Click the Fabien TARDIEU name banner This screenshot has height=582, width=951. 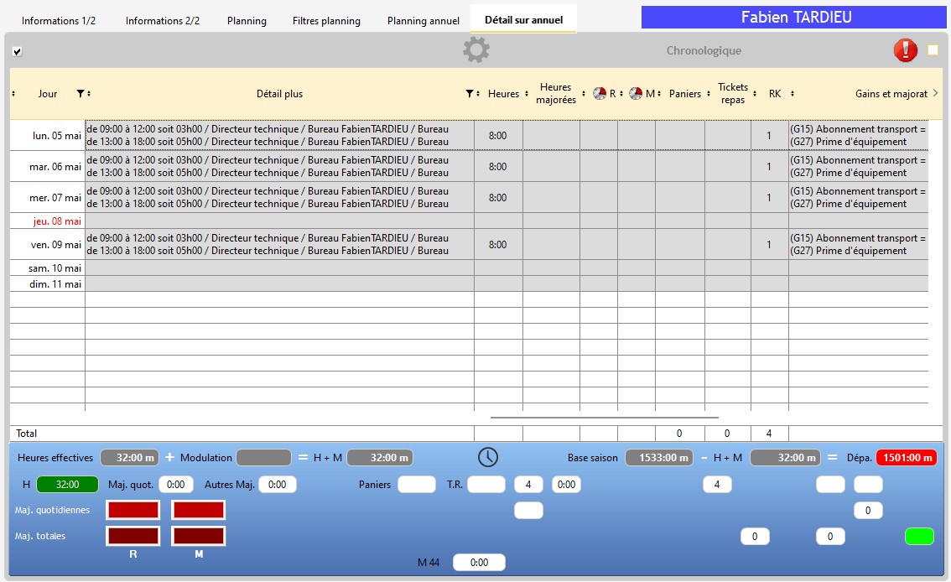click(x=796, y=18)
